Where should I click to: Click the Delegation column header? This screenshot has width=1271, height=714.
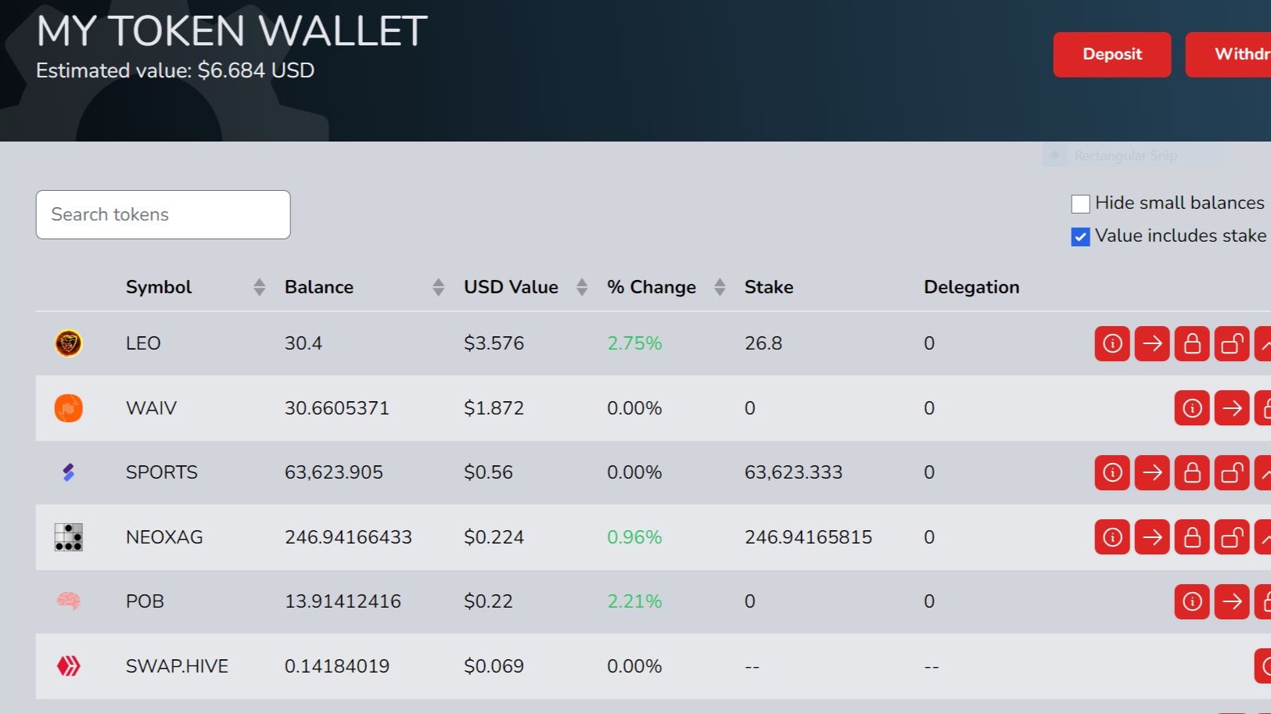pyautogui.click(x=971, y=287)
